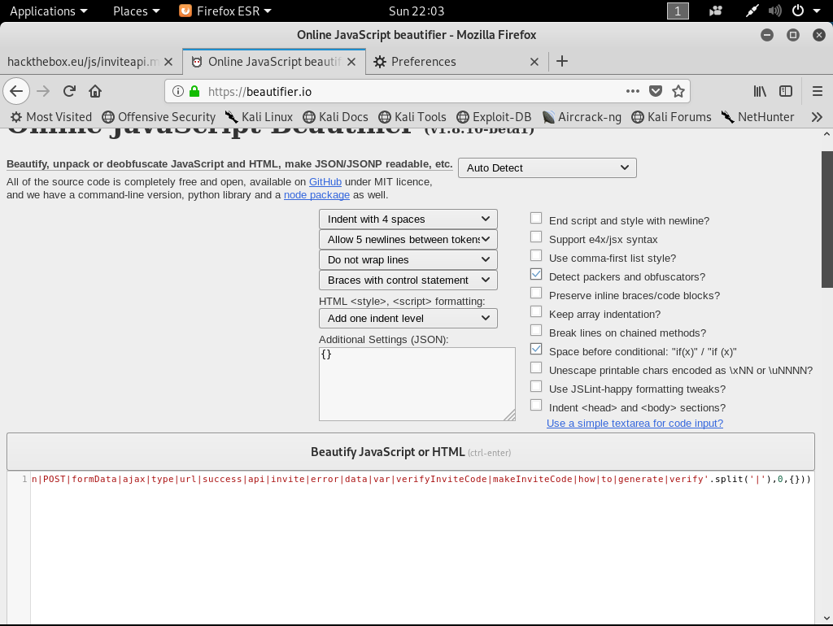
Task: Go to Firefox home page icon
Action: 95,91
